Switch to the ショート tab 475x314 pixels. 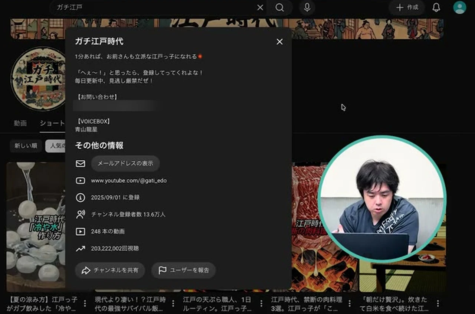(52, 123)
